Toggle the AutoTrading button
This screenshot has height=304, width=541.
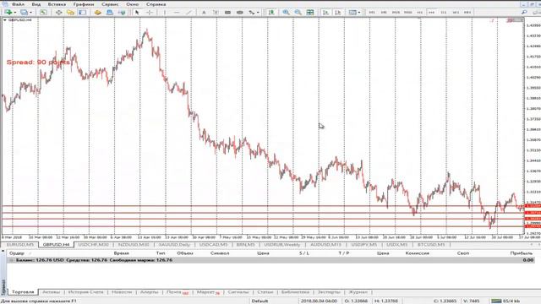(x=271, y=13)
